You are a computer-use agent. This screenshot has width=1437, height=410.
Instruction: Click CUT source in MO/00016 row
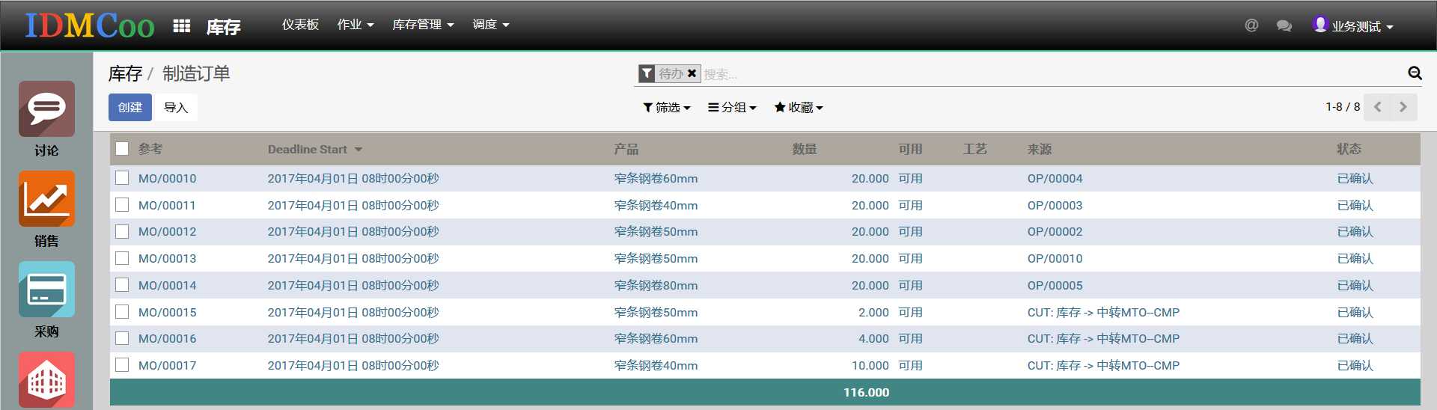coord(1103,339)
